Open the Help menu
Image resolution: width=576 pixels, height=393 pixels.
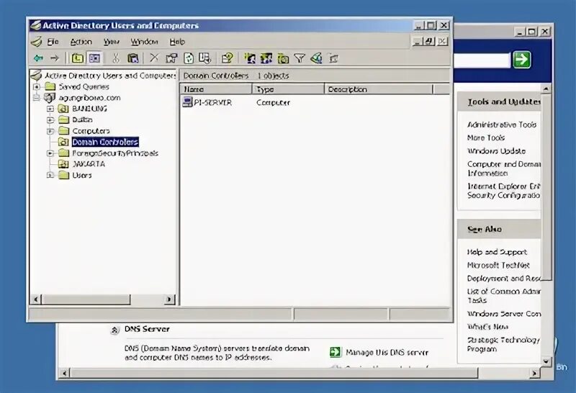pyautogui.click(x=177, y=42)
